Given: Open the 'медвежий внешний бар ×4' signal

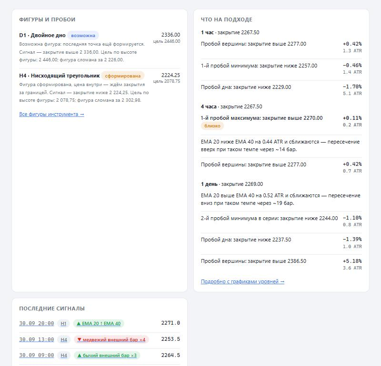Looking at the screenshot, I should [111, 339].
